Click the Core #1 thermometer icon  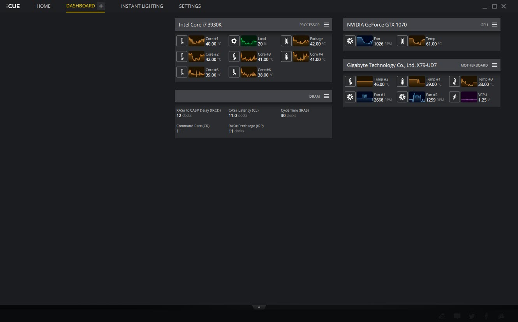[182, 41]
